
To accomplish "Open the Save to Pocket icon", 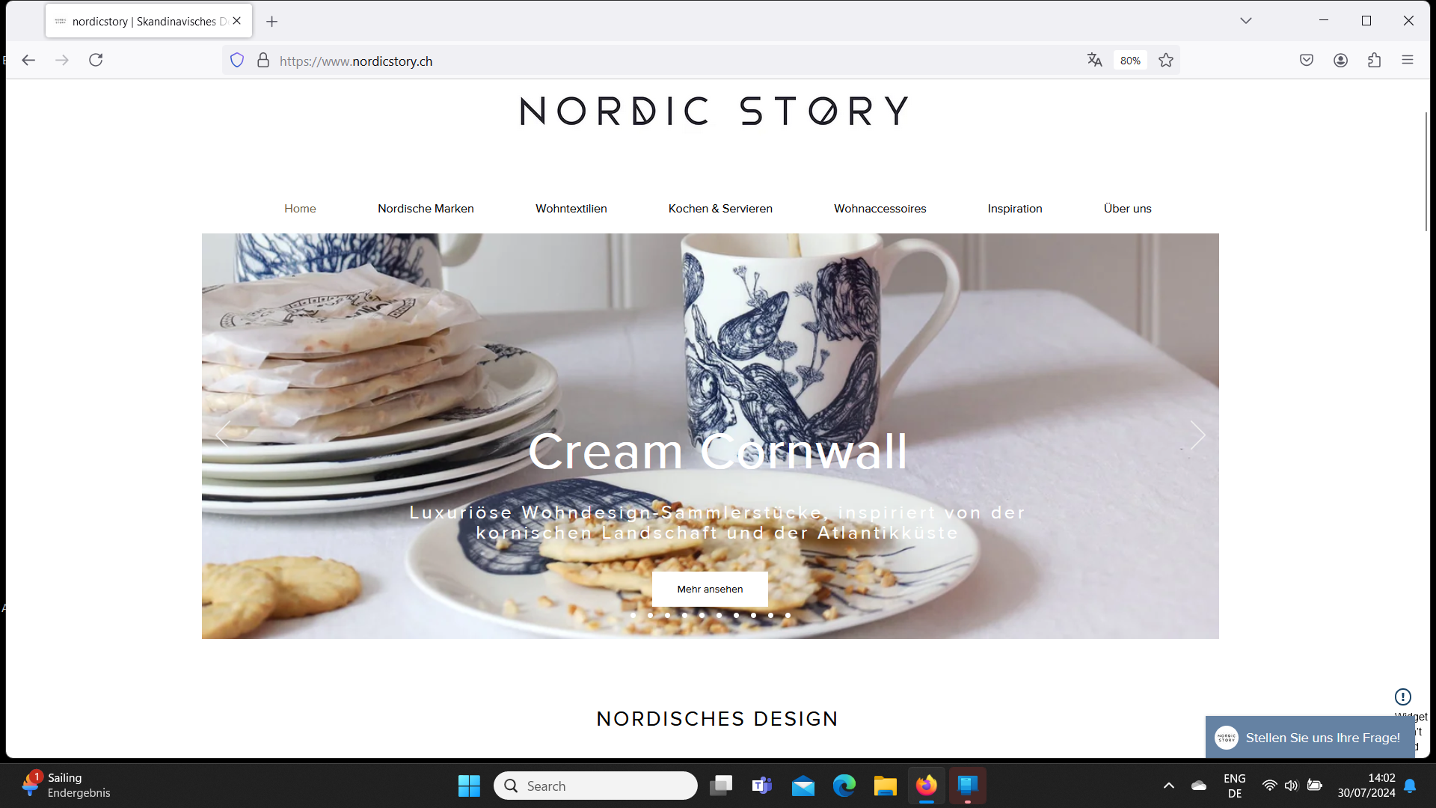I will [x=1307, y=60].
